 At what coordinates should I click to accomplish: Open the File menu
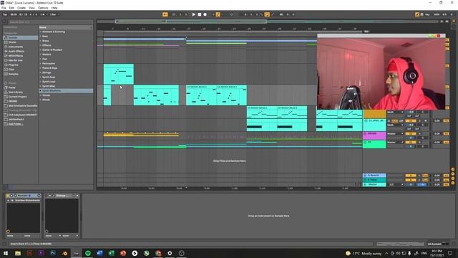4,8
